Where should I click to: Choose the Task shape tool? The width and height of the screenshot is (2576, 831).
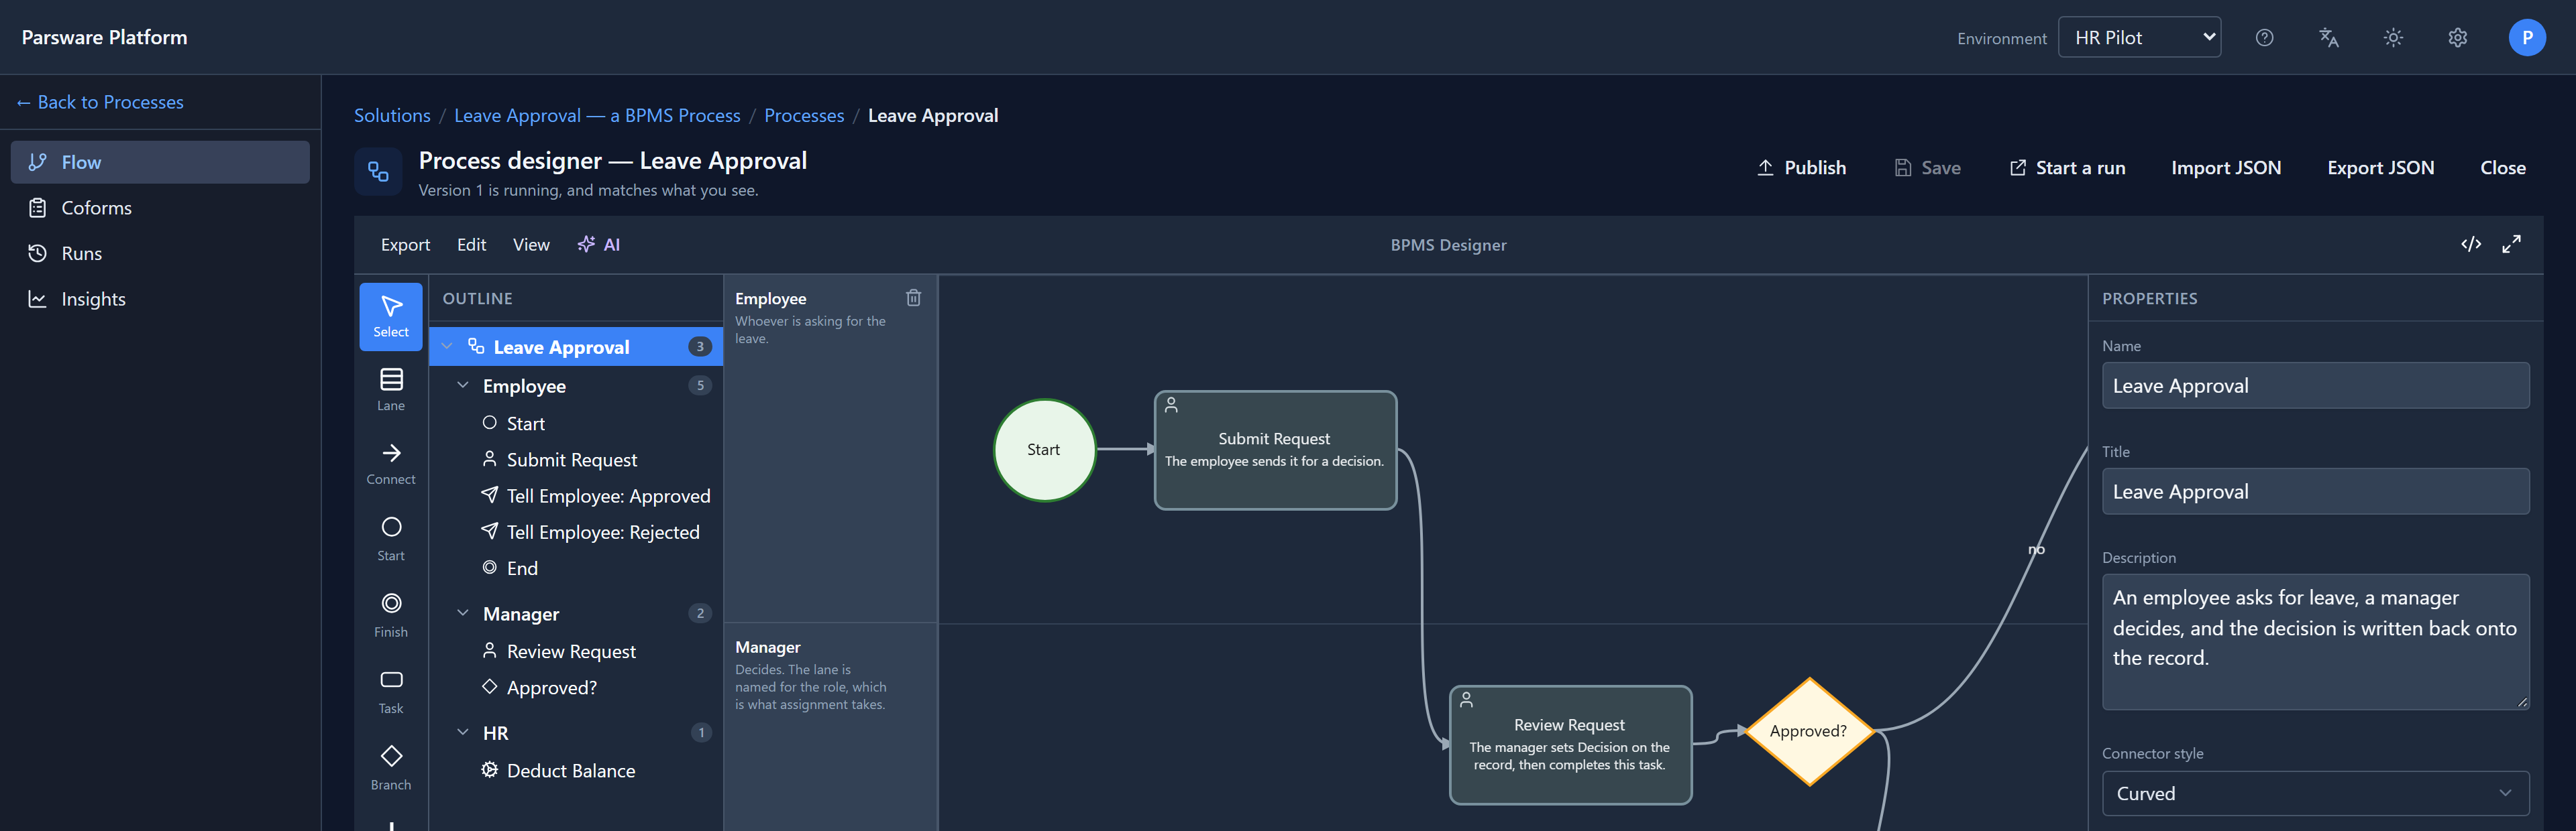coord(391,692)
